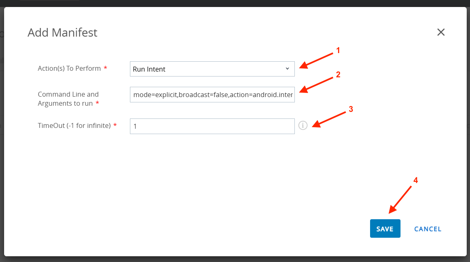The height and width of the screenshot is (262, 470).
Task: Click the red annotation number 2
Action: (338, 75)
